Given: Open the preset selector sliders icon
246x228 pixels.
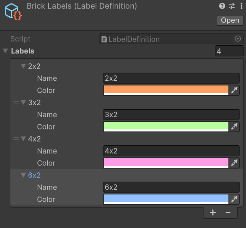Looking at the screenshot, I should (232, 6).
